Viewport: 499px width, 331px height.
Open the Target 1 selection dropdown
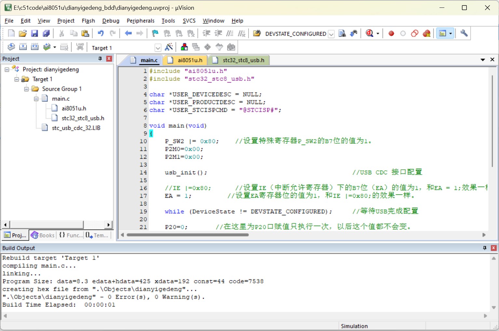click(158, 48)
